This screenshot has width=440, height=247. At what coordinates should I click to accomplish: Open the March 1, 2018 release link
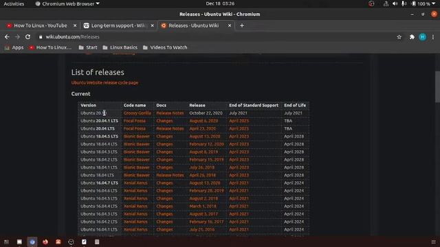203,206
